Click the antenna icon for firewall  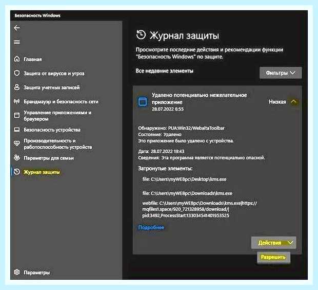[x=17, y=101]
